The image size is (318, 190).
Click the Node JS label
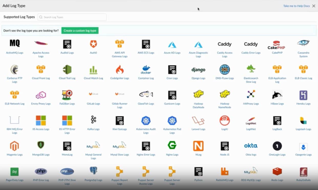pyautogui.click(x=225, y=155)
